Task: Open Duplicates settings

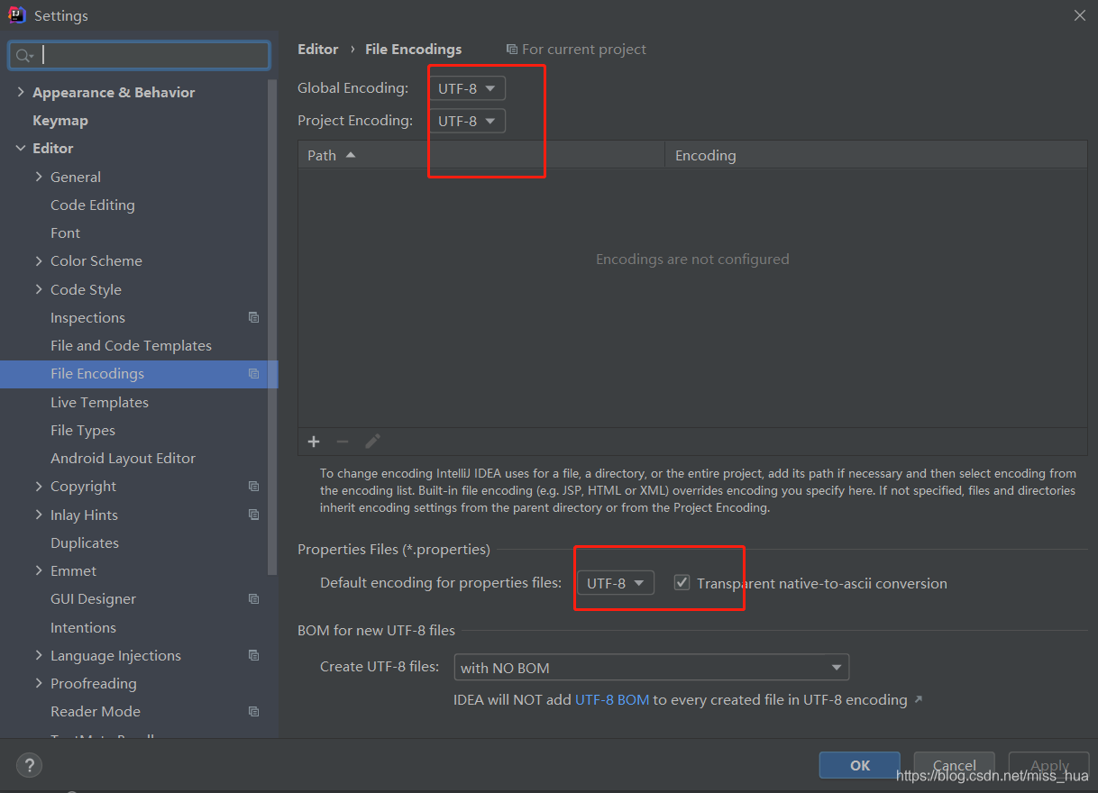Action: (85, 542)
